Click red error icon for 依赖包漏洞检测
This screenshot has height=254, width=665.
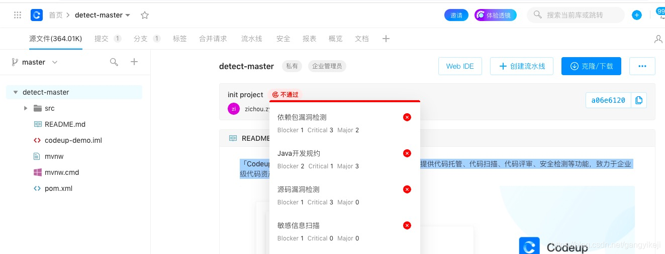point(407,117)
